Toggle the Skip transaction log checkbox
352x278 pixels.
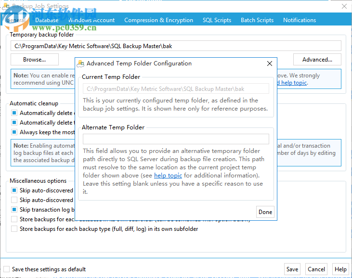tap(14, 210)
